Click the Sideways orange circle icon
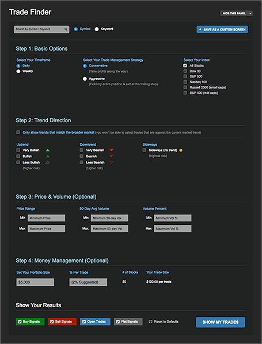 [181, 150]
